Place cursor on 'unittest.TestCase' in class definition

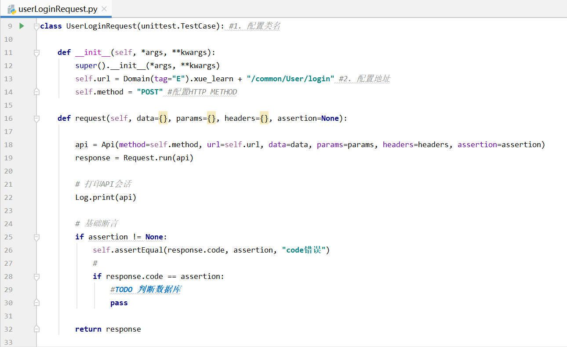click(x=178, y=26)
